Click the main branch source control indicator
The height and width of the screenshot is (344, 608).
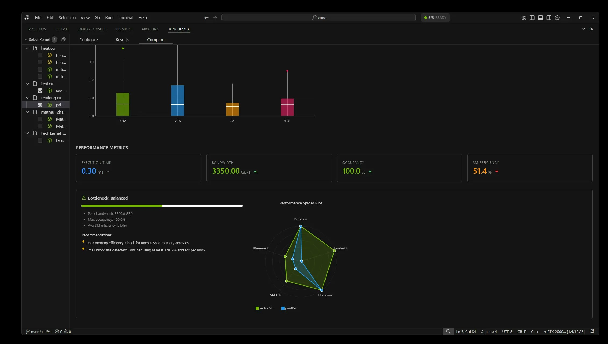coord(34,331)
